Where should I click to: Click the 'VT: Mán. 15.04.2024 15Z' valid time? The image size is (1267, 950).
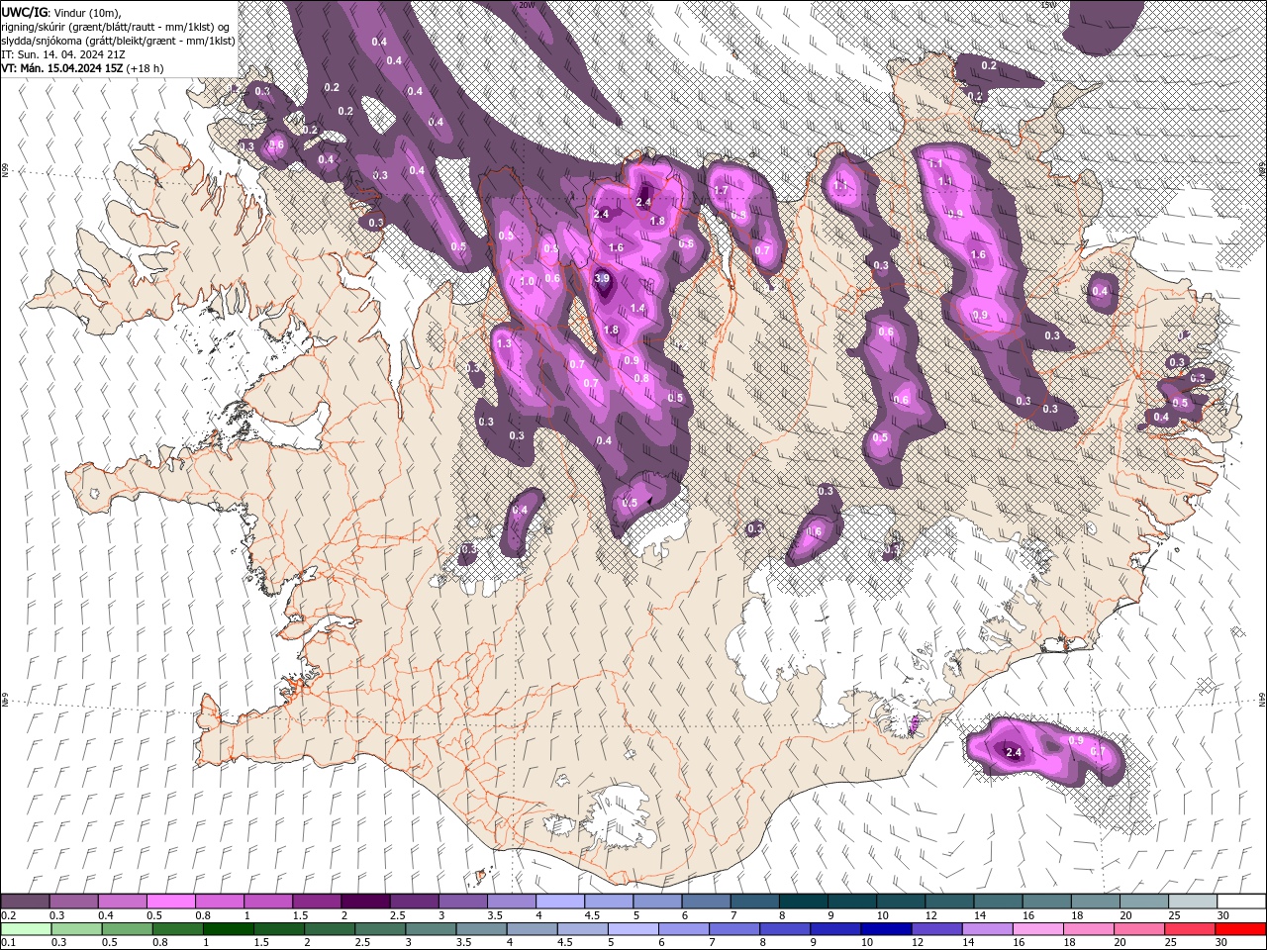coord(62,68)
